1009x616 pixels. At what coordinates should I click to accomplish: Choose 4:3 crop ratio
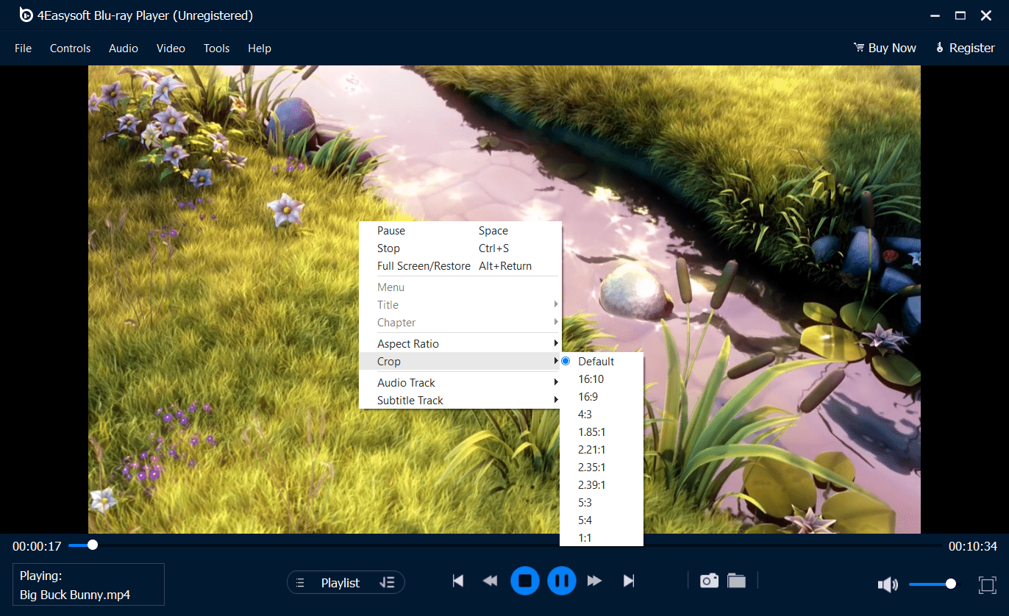(602, 414)
